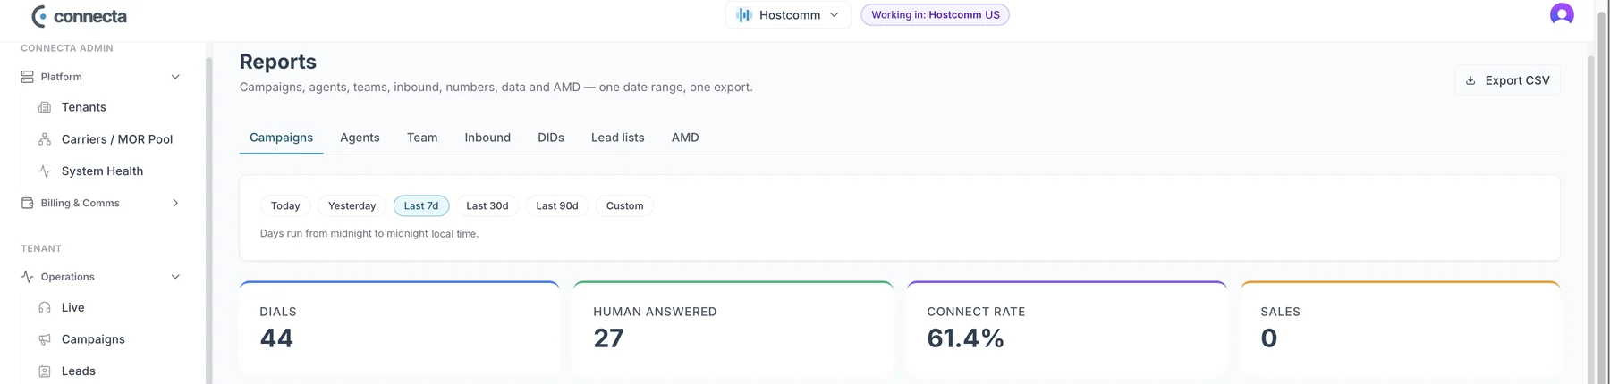Switch to the Lead lists tab
This screenshot has height=384, width=1610.
(x=618, y=138)
